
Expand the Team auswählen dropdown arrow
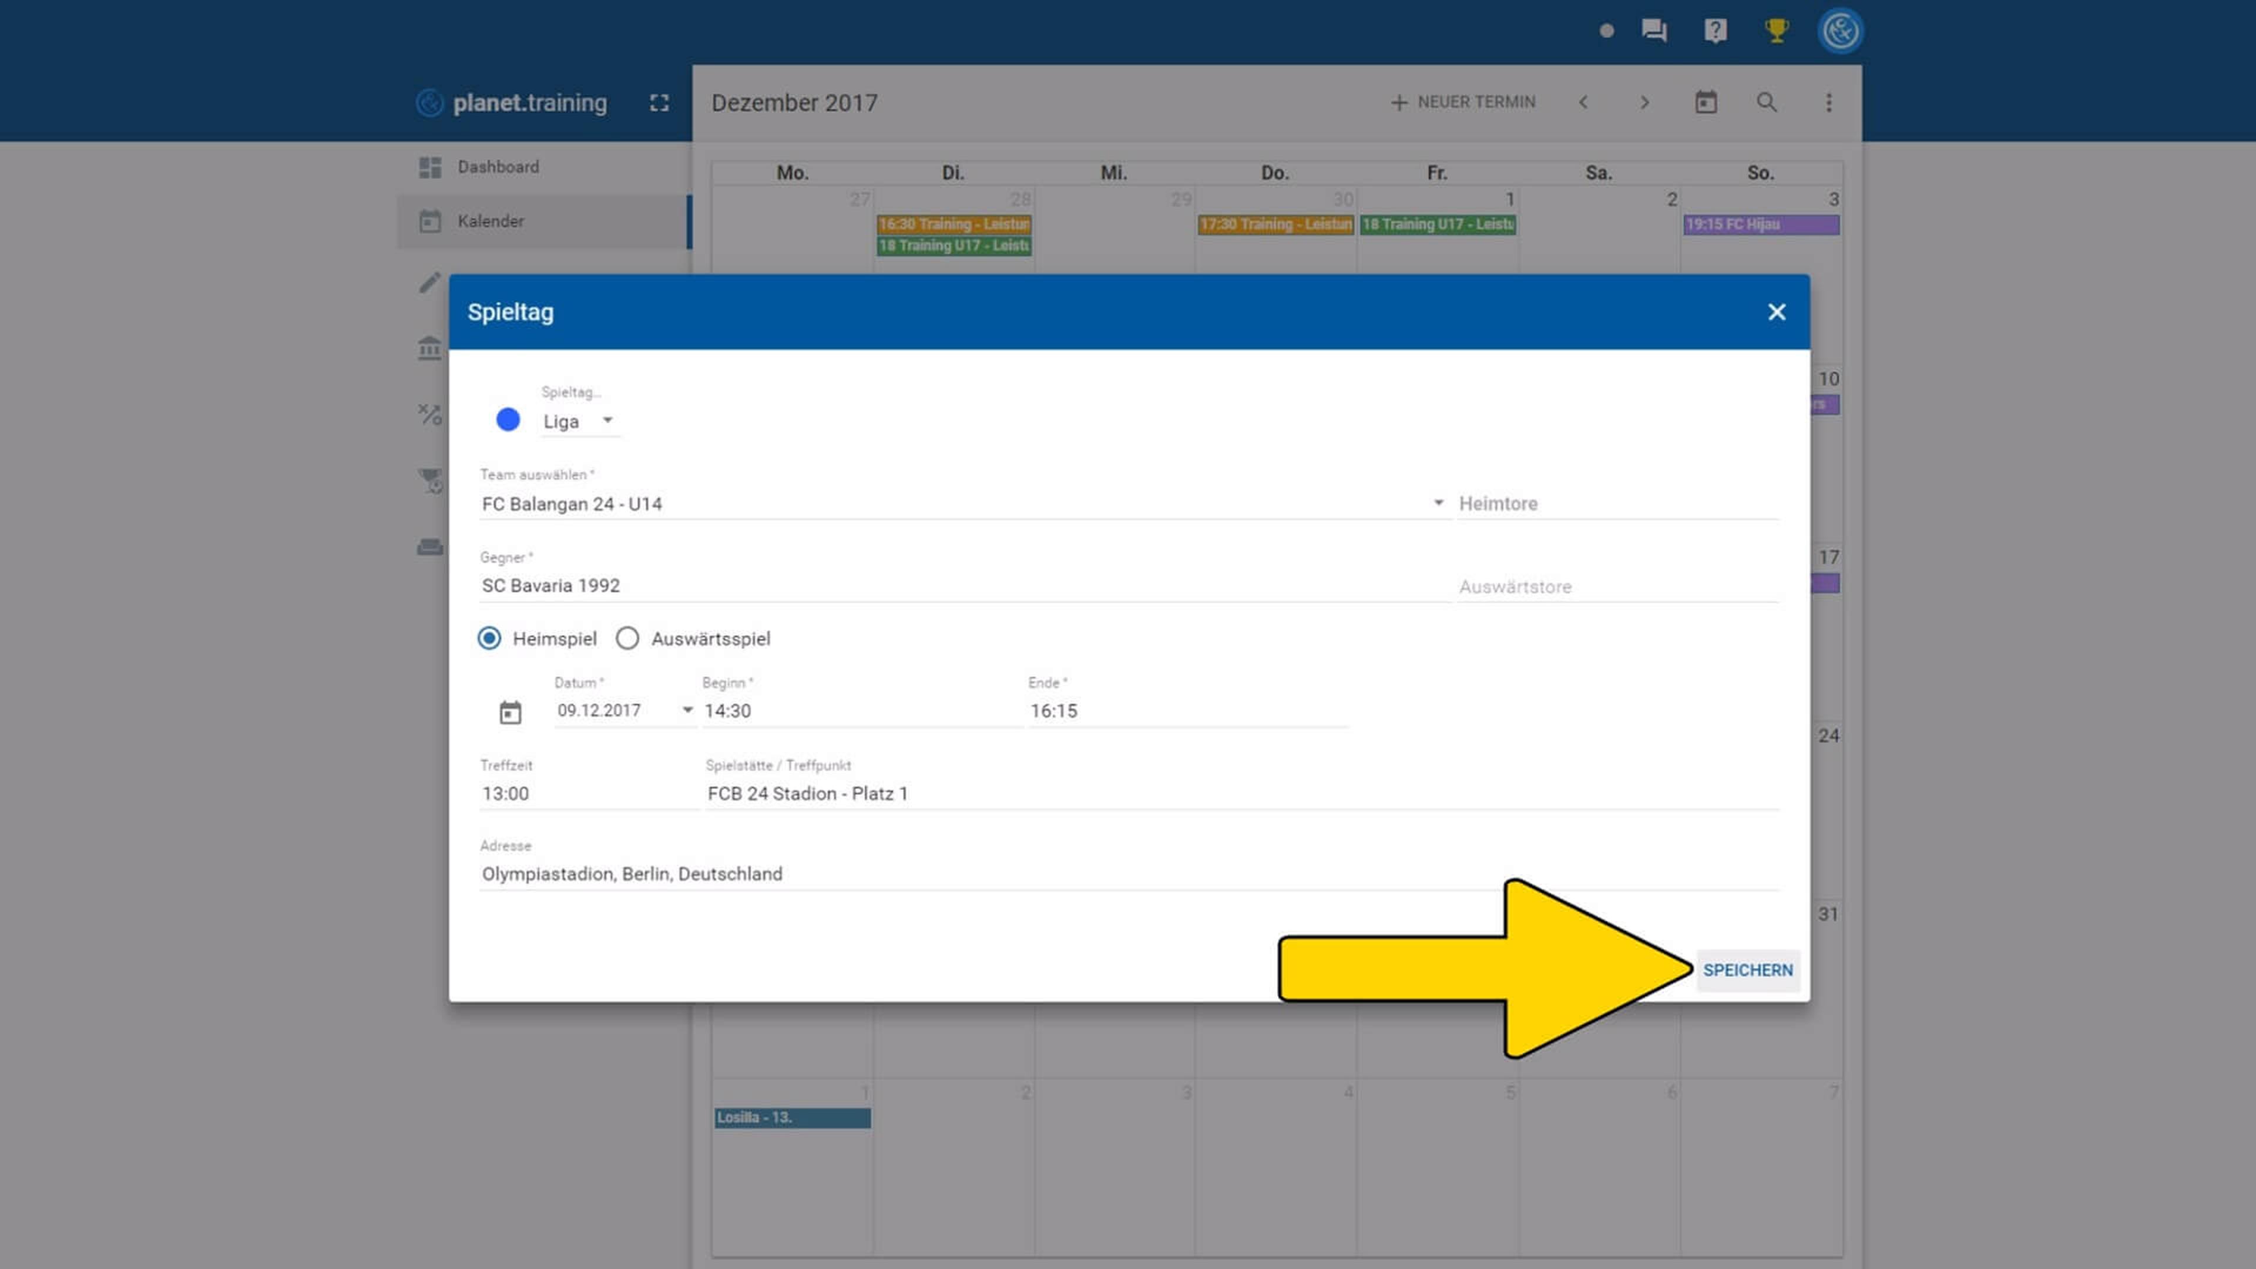(x=1438, y=503)
